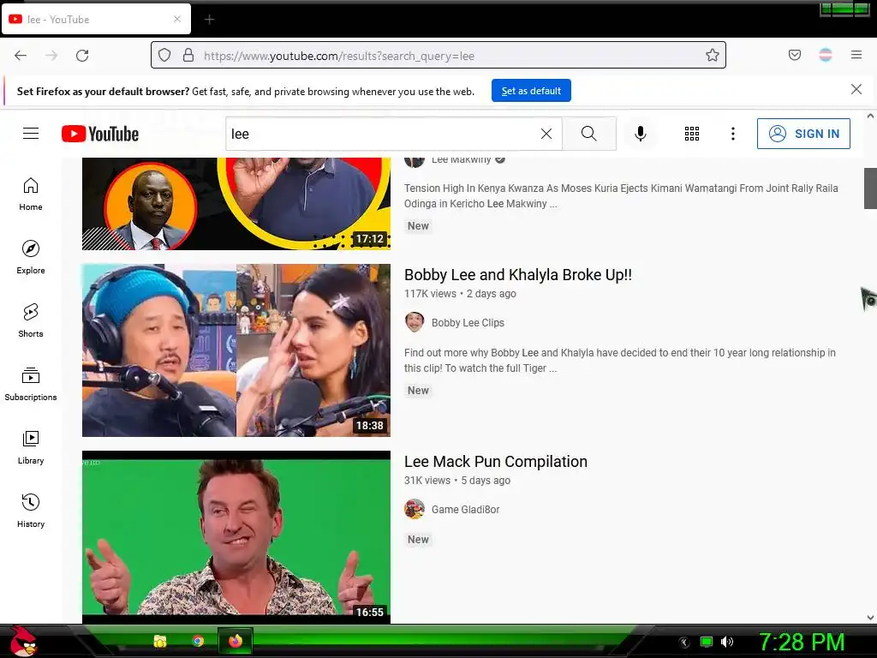This screenshot has width=877, height=658.
Task: Click the 7:28 PM taskbar clock
Action: pyautogui.click(x=802, y=642)
